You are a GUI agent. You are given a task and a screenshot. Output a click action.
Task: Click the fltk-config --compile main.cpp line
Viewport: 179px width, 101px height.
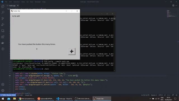41,61
